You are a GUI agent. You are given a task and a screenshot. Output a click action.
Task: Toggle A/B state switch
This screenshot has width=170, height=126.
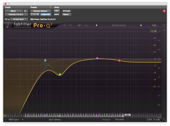point(80,25)
